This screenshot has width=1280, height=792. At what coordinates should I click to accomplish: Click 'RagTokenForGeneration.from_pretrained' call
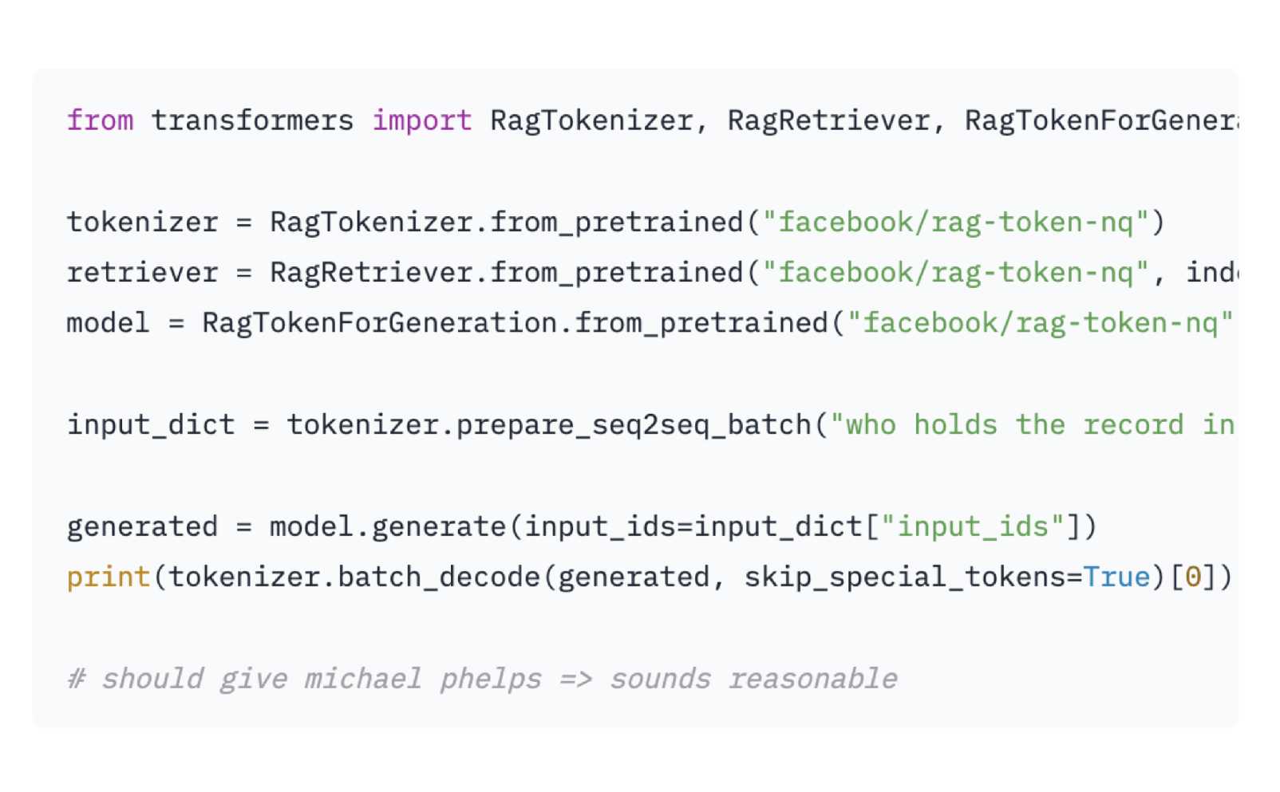click(x=515, y=323)
